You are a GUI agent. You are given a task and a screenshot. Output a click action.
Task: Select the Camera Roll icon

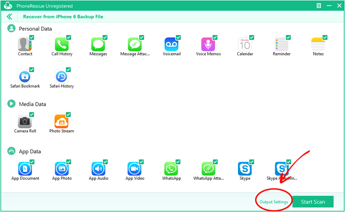(x=25, y=121)
